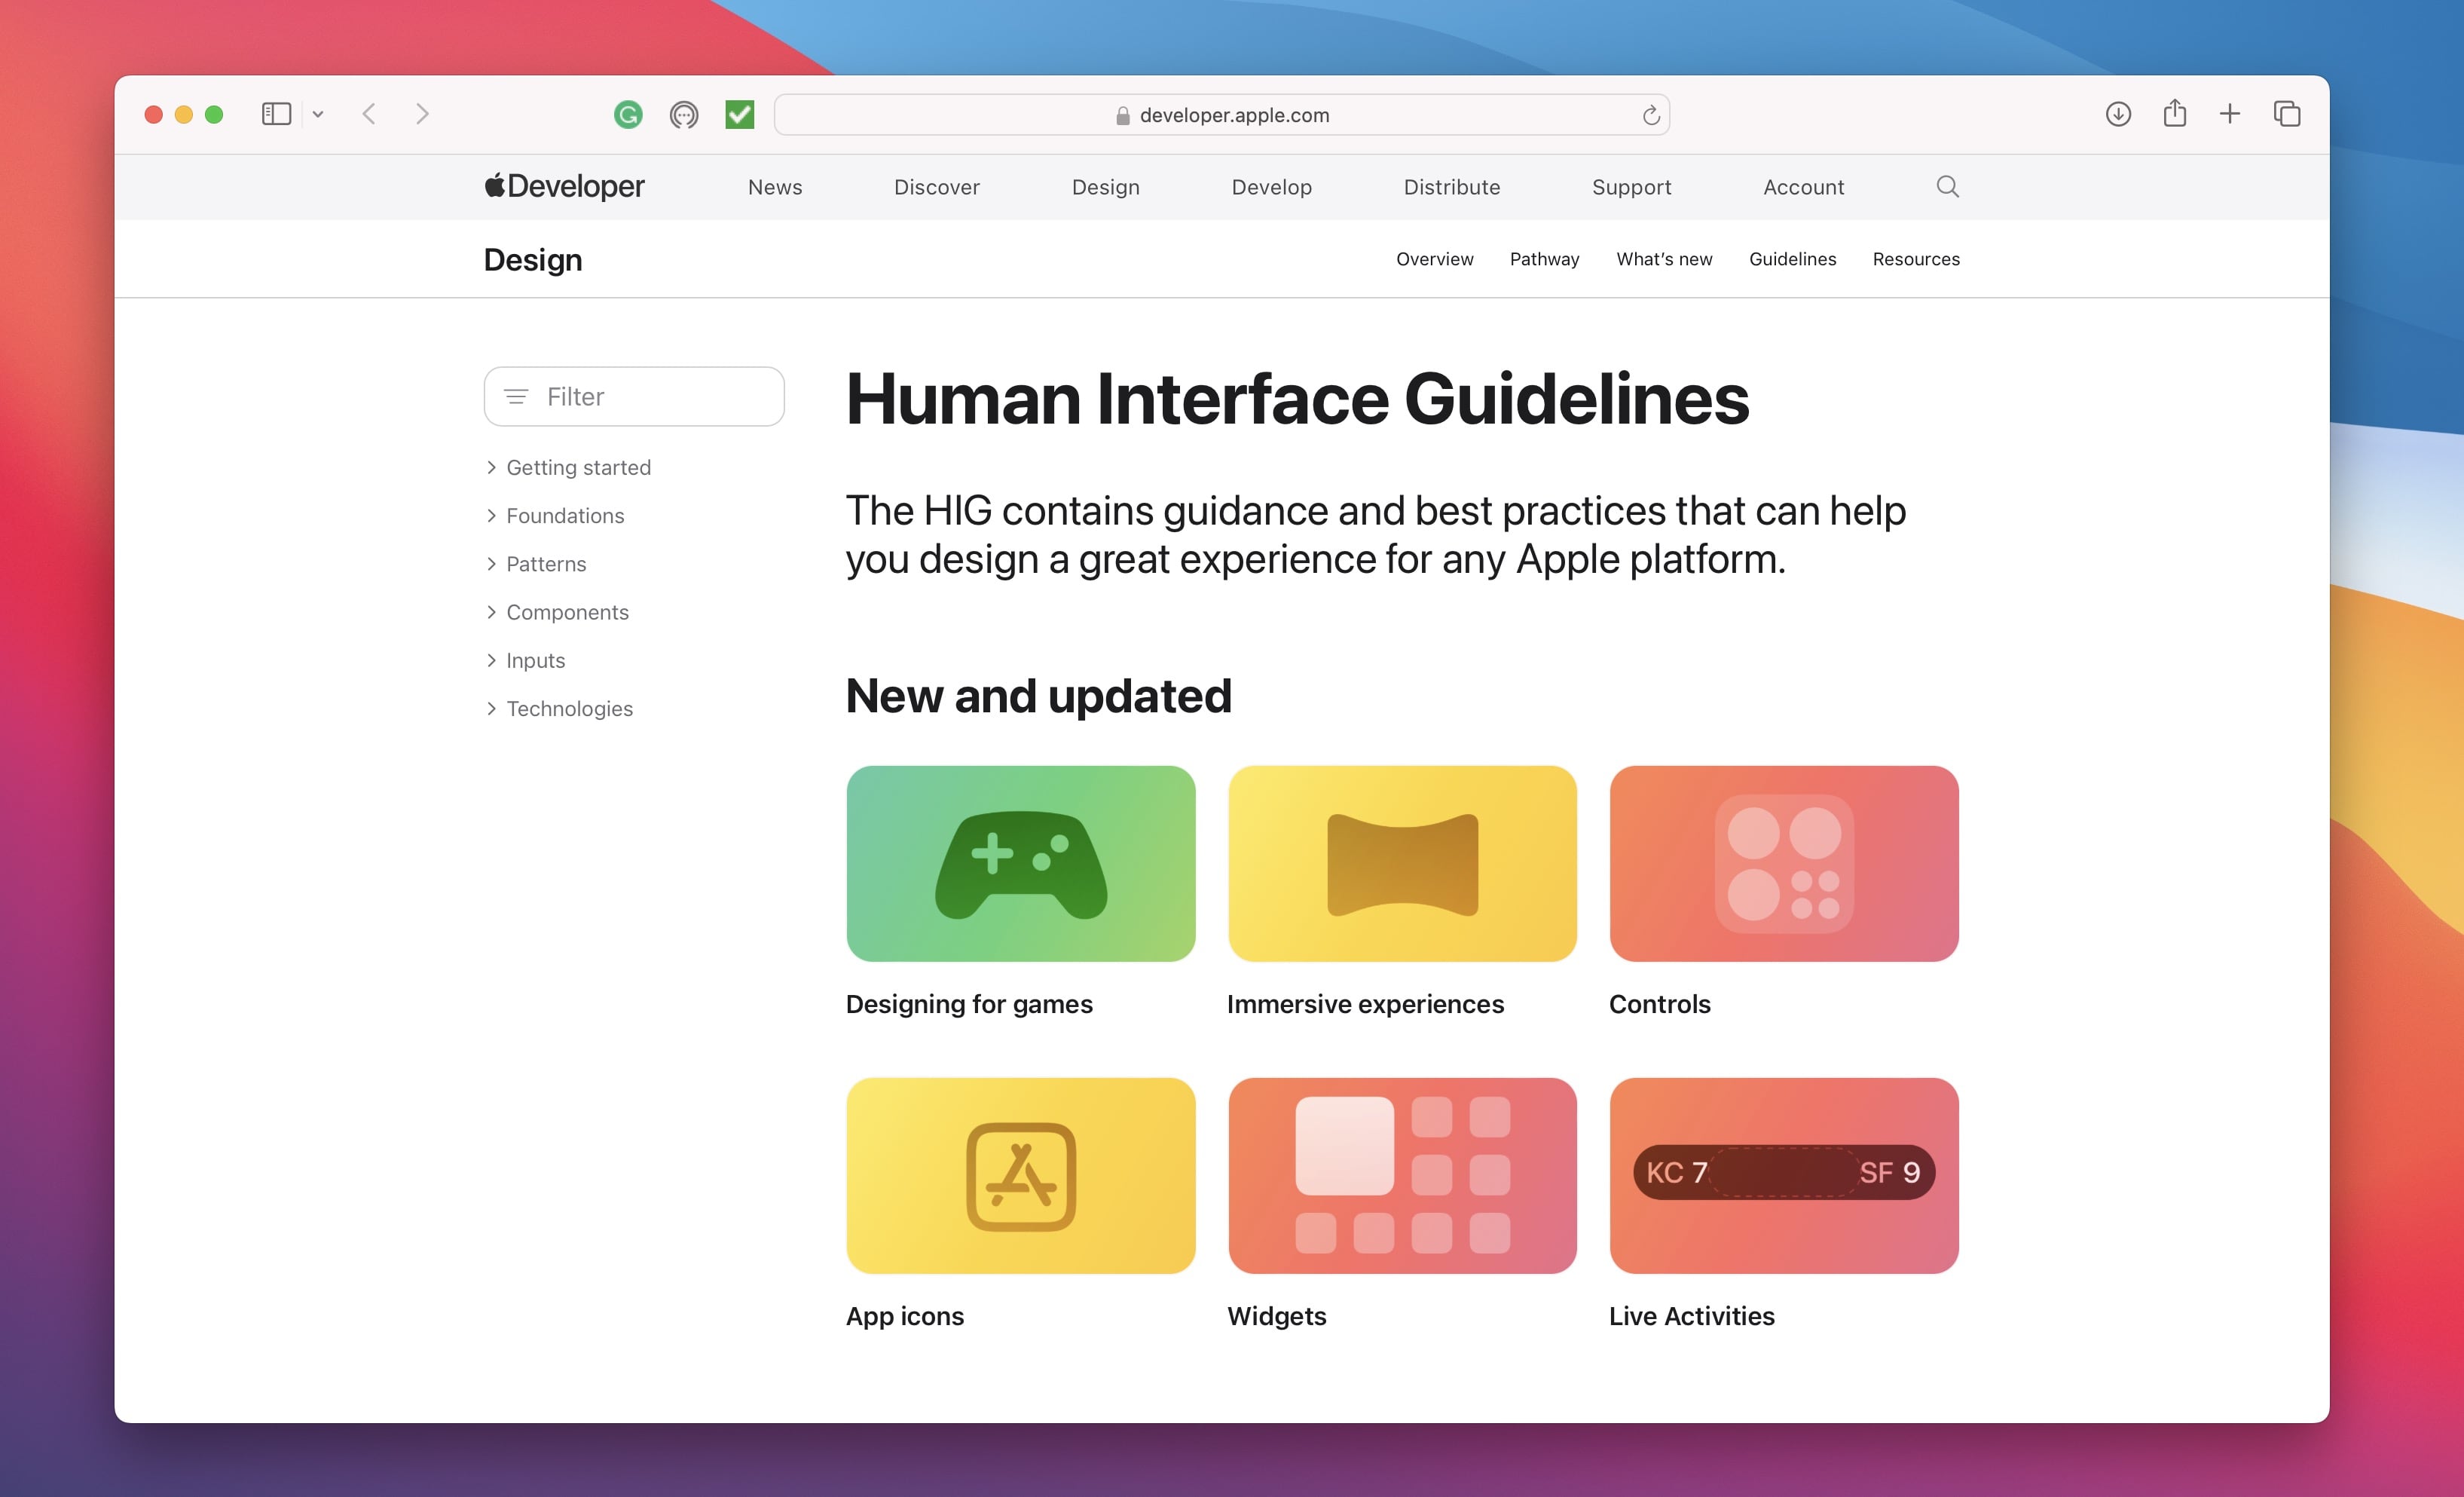
Task: Open a new tab with the plus icon
Action: click(2229, 114)
